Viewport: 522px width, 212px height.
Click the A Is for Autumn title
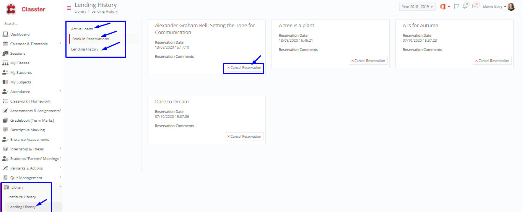(420, 26)
